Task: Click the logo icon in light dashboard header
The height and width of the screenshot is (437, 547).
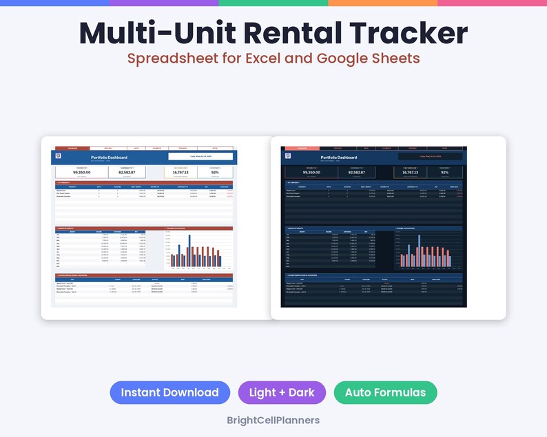Action: click(x=59, y=156)
